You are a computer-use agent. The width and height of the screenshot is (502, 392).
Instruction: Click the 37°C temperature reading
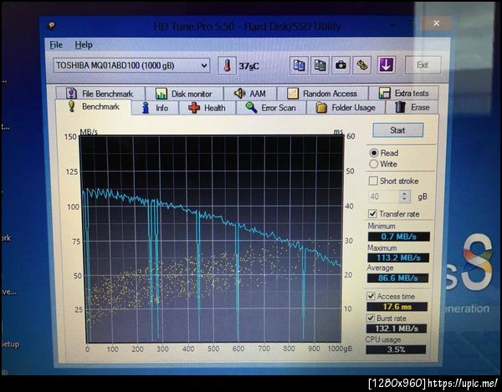pos(248,66)
